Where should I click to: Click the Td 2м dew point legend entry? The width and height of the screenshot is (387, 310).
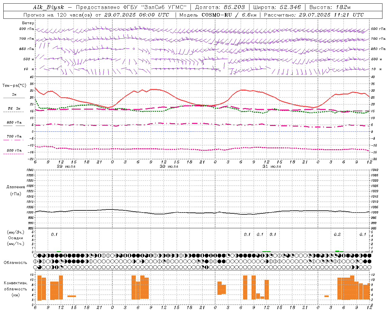click(x=14, y=108)
